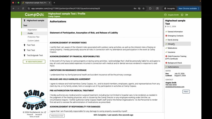Image resolution: width=212 pixels, height=119 pixels.
Task: Click the 66% Complete status text
Action: click(x=113, y=115)
